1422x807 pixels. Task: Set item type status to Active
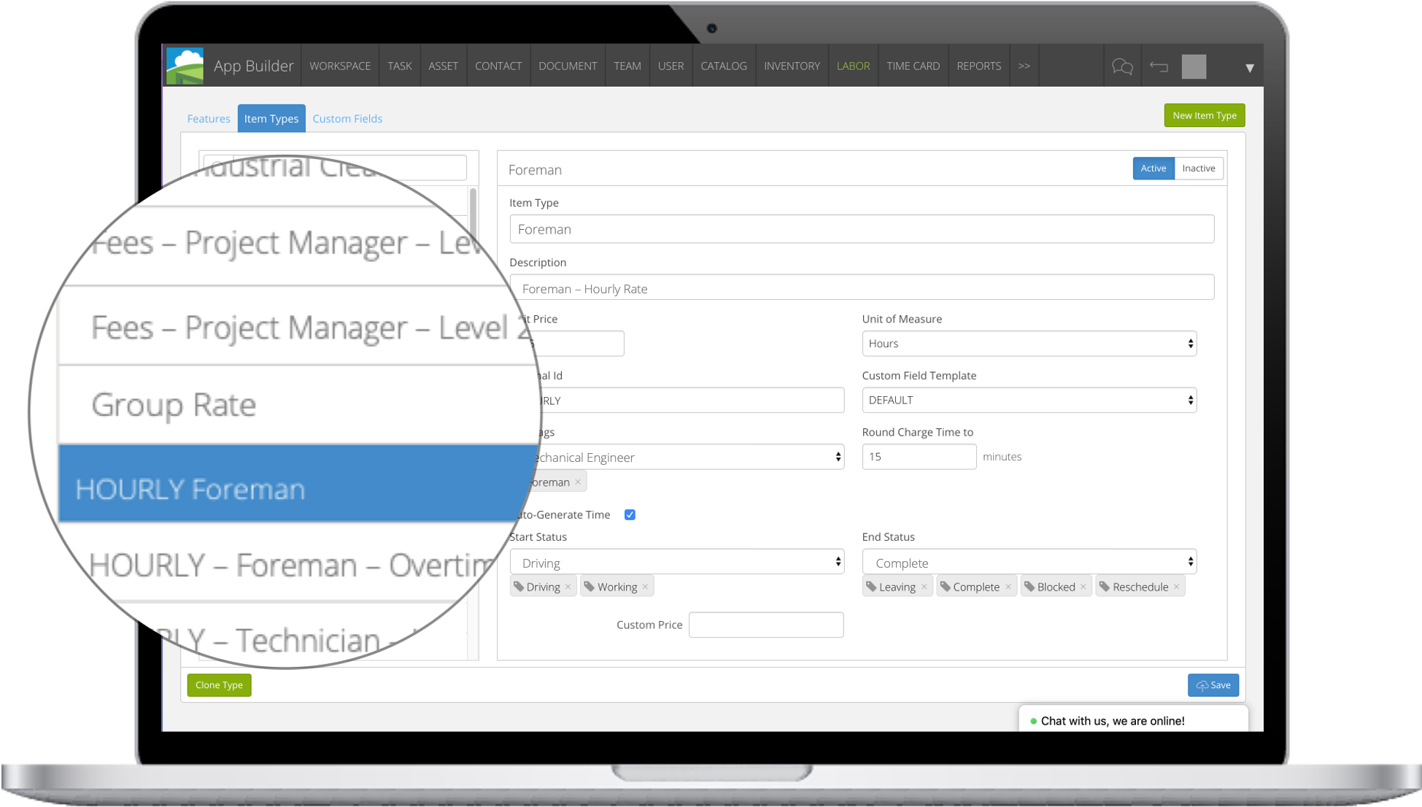pyautogui.click(x=1153, y=168)
